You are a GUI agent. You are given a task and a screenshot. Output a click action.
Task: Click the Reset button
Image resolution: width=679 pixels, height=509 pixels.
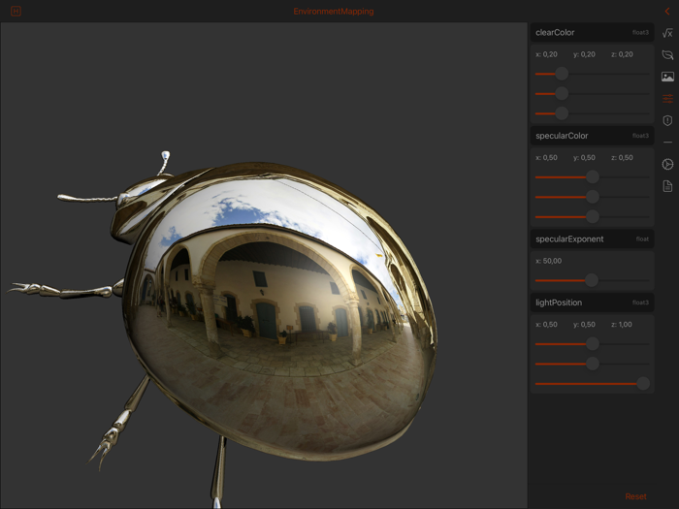point(635,496)
